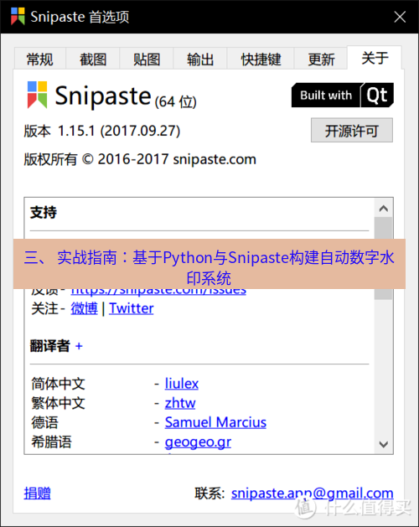Open the 快捷键 tab

pyautogui.click(x=261, y=59)
